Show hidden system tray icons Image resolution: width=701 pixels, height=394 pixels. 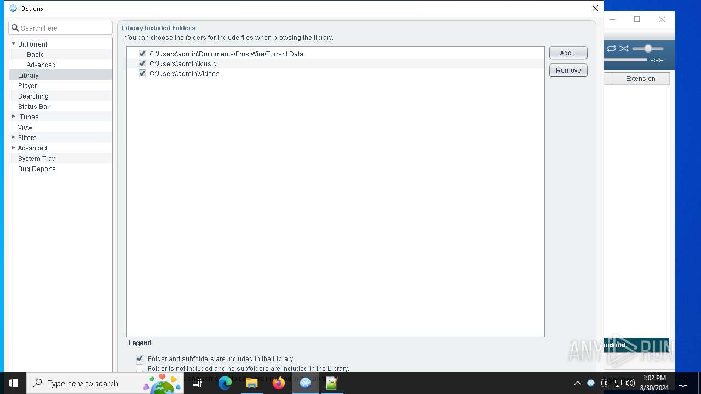[x=577, y=383]
